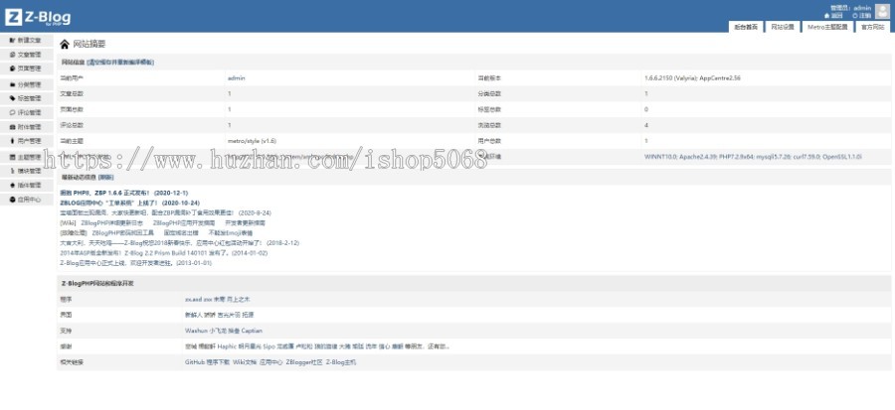This screenshot has width=895, height=410.
Task: Open the ZBP 1.6.6 release news (2020-12-1)
Action: tap(124, 193)
